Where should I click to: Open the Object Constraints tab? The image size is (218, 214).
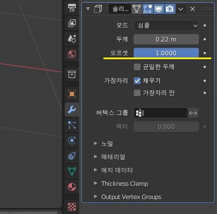(x=72, y=156)
